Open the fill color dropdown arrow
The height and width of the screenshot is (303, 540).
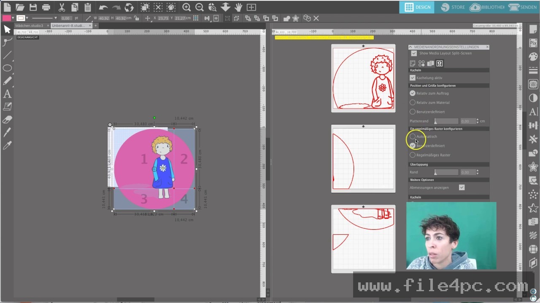[13, 18]
